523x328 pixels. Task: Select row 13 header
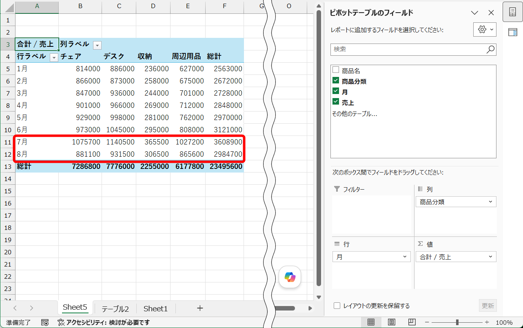click(8, 166)
